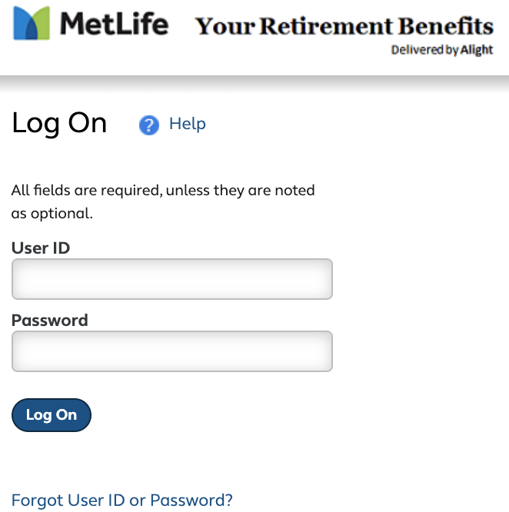509x512 pixels.
Task: Click the word Benefits in the banner
Action: tap(446, 26)
